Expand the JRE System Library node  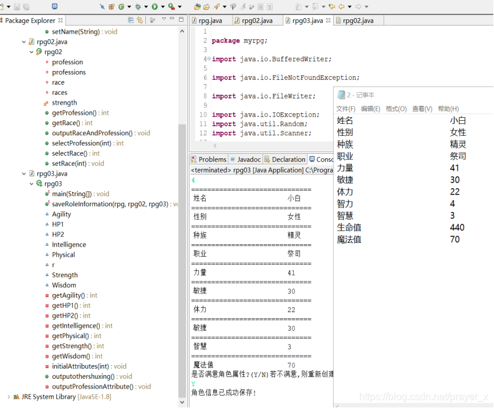(9, 397)
